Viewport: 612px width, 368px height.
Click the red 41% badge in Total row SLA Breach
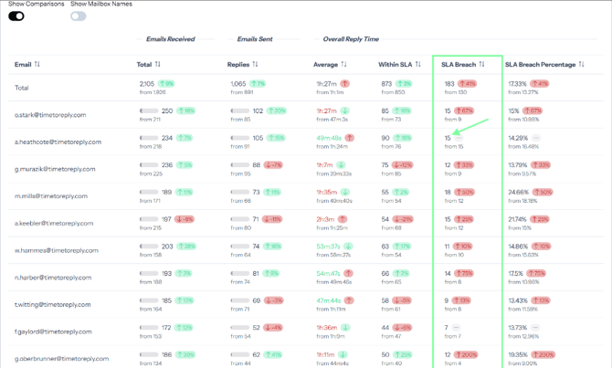[x=468, y=84]
